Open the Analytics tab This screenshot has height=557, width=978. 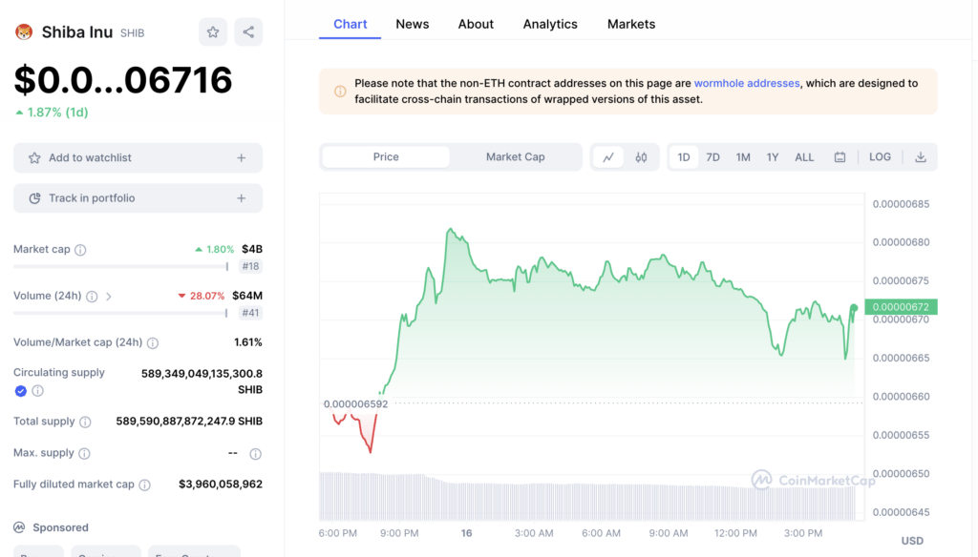click(x=550, y=24)
